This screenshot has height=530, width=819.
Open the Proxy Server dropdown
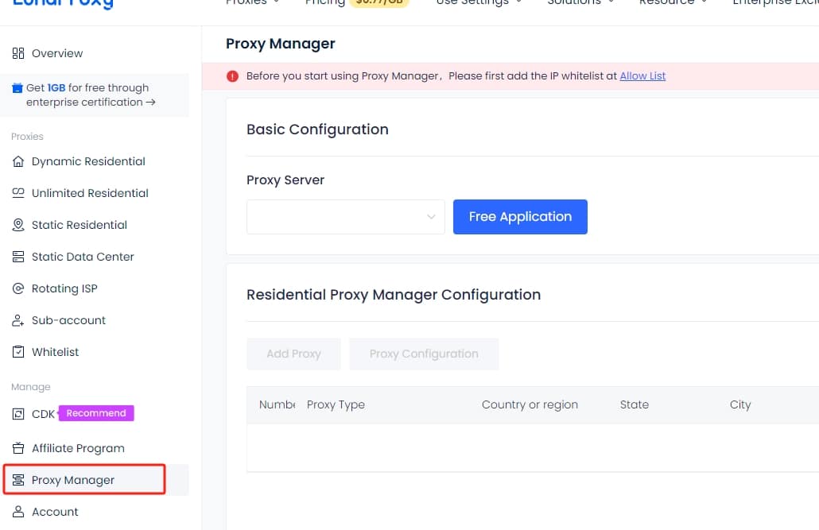pos(345,217)
